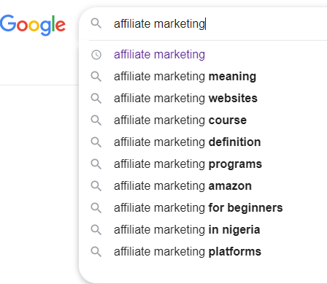The image size is (327, 284).
Task: Click search icon next to 'in nigeria' suggestion
Action: (x=96, y=230)
